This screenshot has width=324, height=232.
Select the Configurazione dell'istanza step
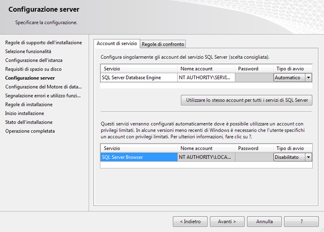coord(34,60)
